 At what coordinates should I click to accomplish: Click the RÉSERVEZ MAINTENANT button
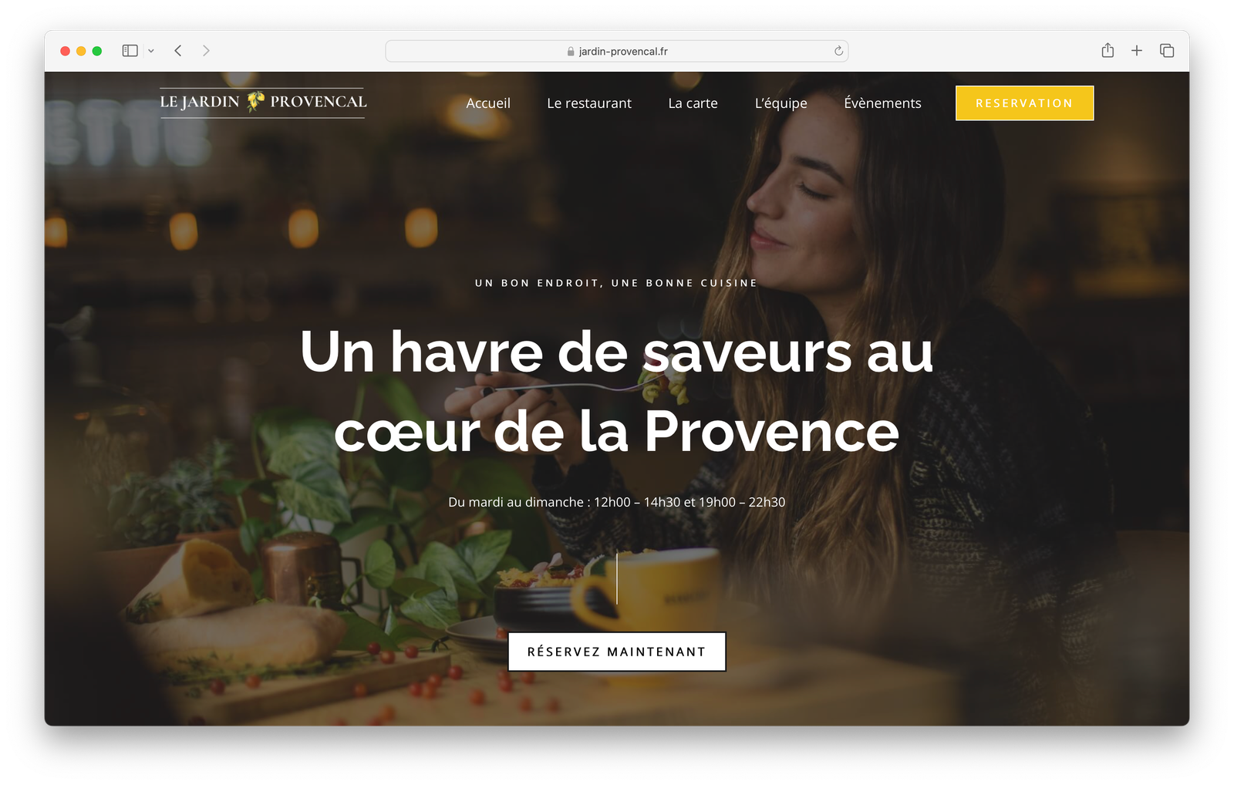coord(617,652)
